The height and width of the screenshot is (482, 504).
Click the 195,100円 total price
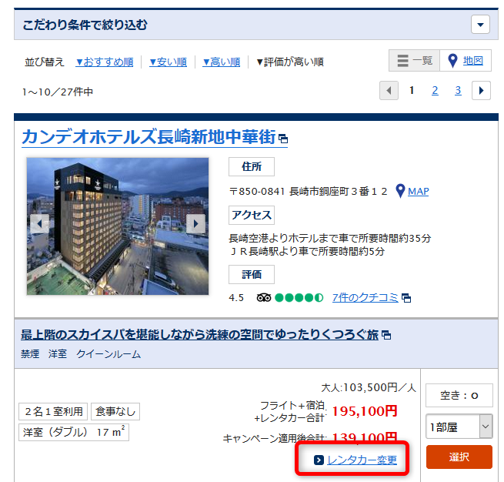click(365, 411)
